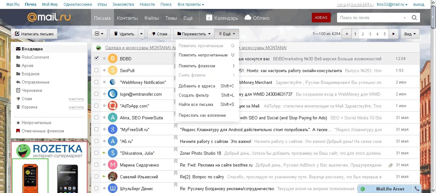Click the login@wmtransfer.com avatar icon
The height and width of the screenshot is (193, 436).
pos(113,94)
